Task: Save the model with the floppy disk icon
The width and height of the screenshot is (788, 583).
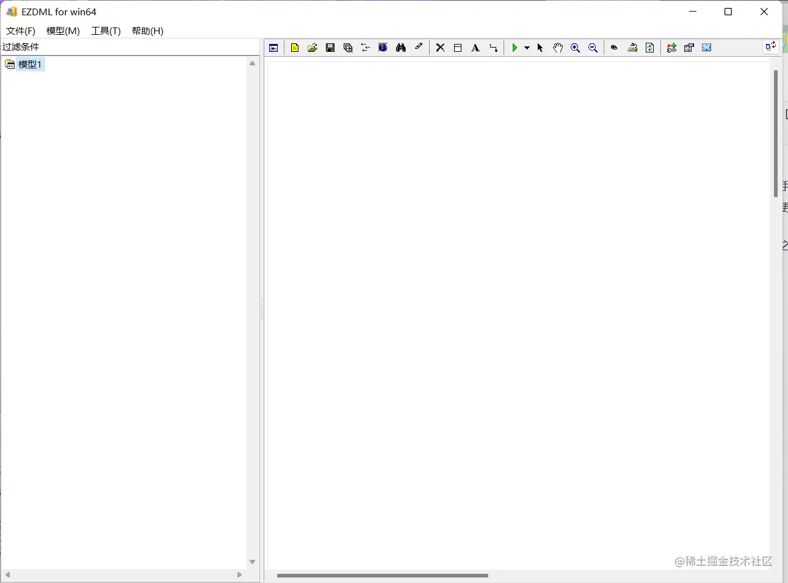Action: pyautogui.click(x=330, y=48)
